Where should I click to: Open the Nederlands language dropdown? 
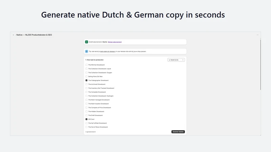(x=176, y=60)
